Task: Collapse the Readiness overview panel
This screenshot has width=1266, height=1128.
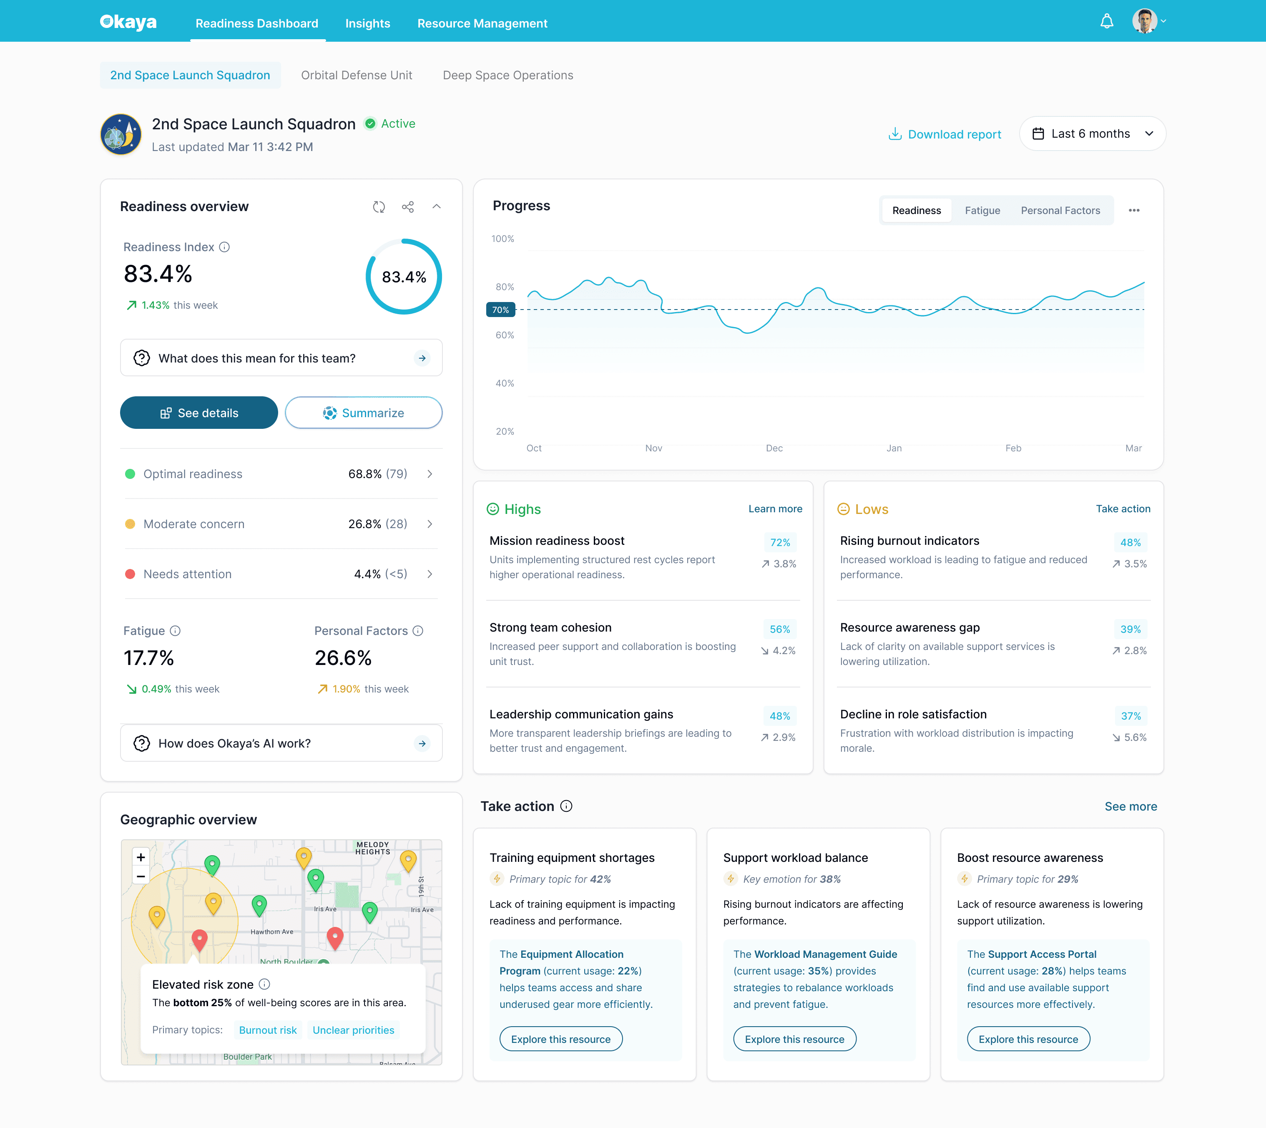Action: click(437, 206)
